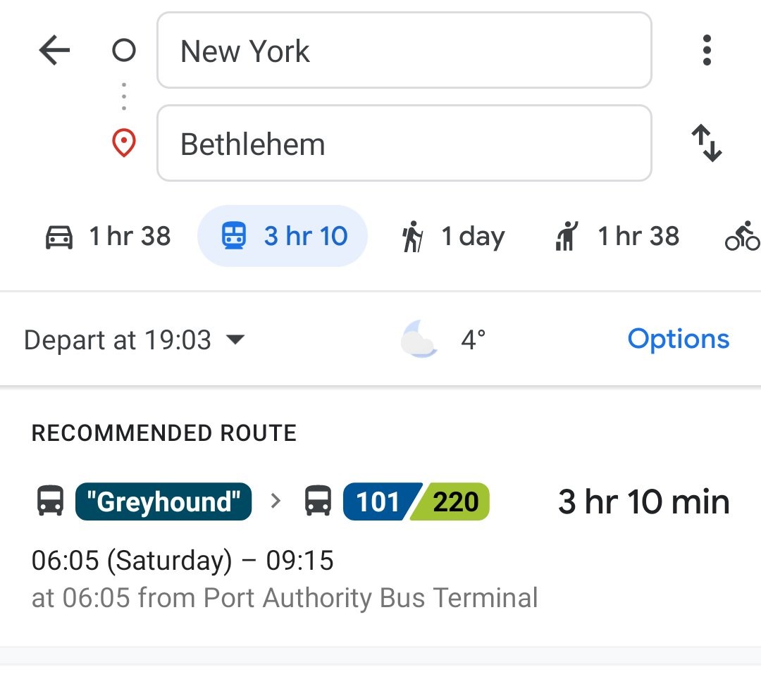
Task: Tap the red destination pin icon
Action: click(123, 143)
